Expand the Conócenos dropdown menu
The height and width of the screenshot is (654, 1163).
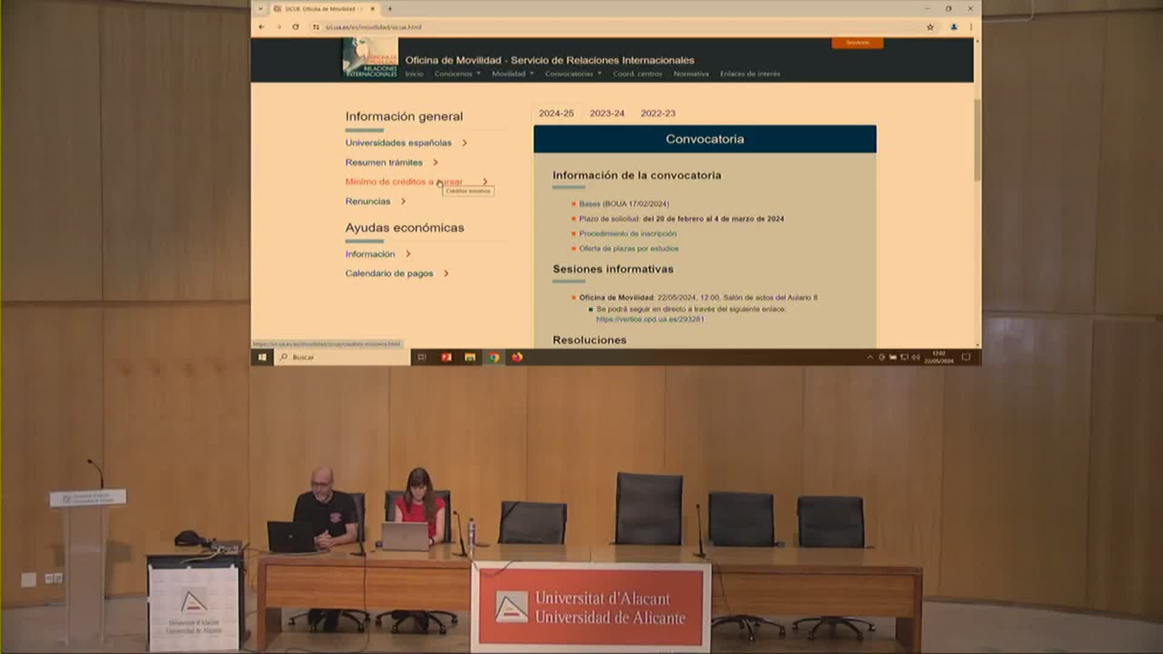pyautogui.click(x=457, y=74)
